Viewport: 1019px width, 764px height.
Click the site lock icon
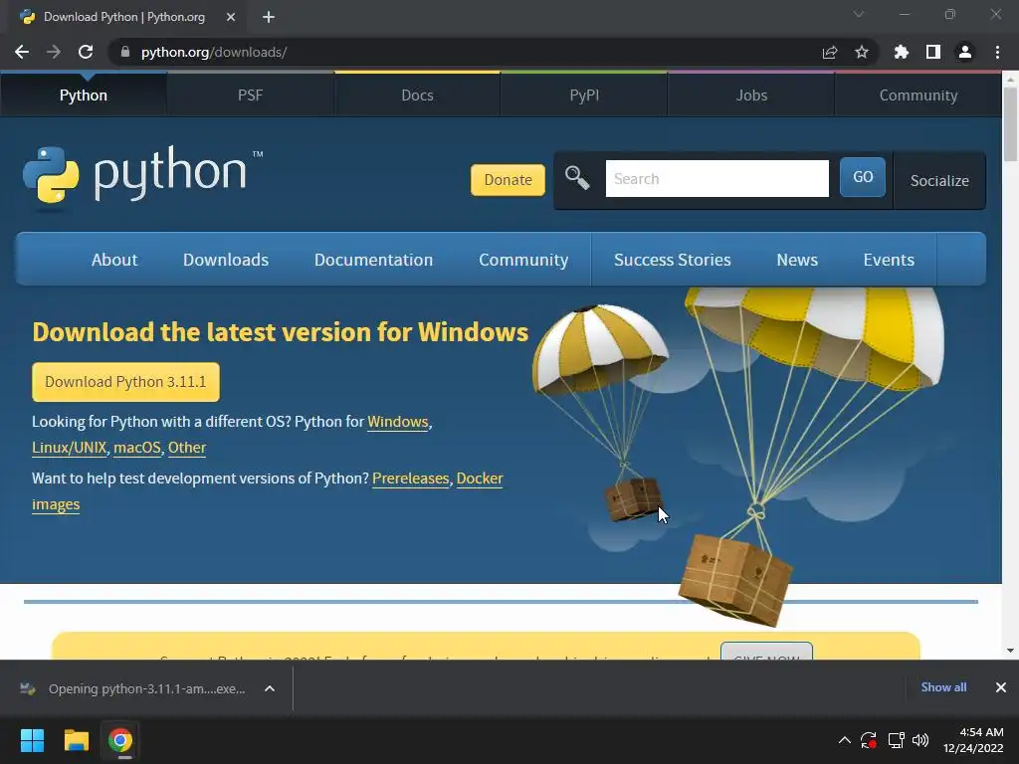tap(124, 52)
